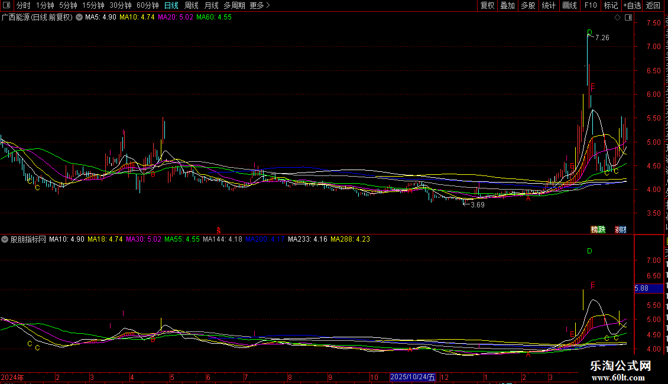
Task: Click the yellow MA288: 4.23 label
Action: click(x=350, y=239)
